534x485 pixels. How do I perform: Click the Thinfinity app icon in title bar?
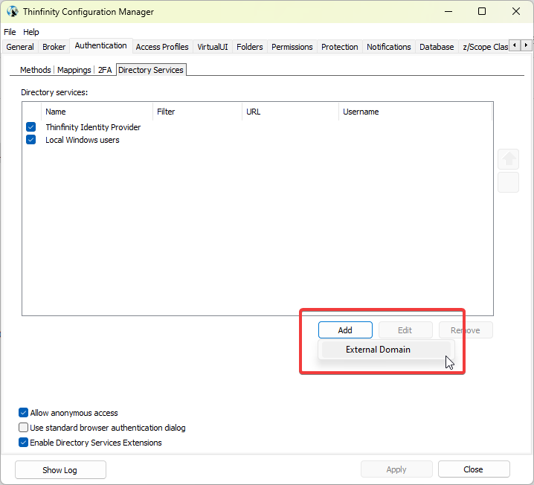click(x=12, y=12)
